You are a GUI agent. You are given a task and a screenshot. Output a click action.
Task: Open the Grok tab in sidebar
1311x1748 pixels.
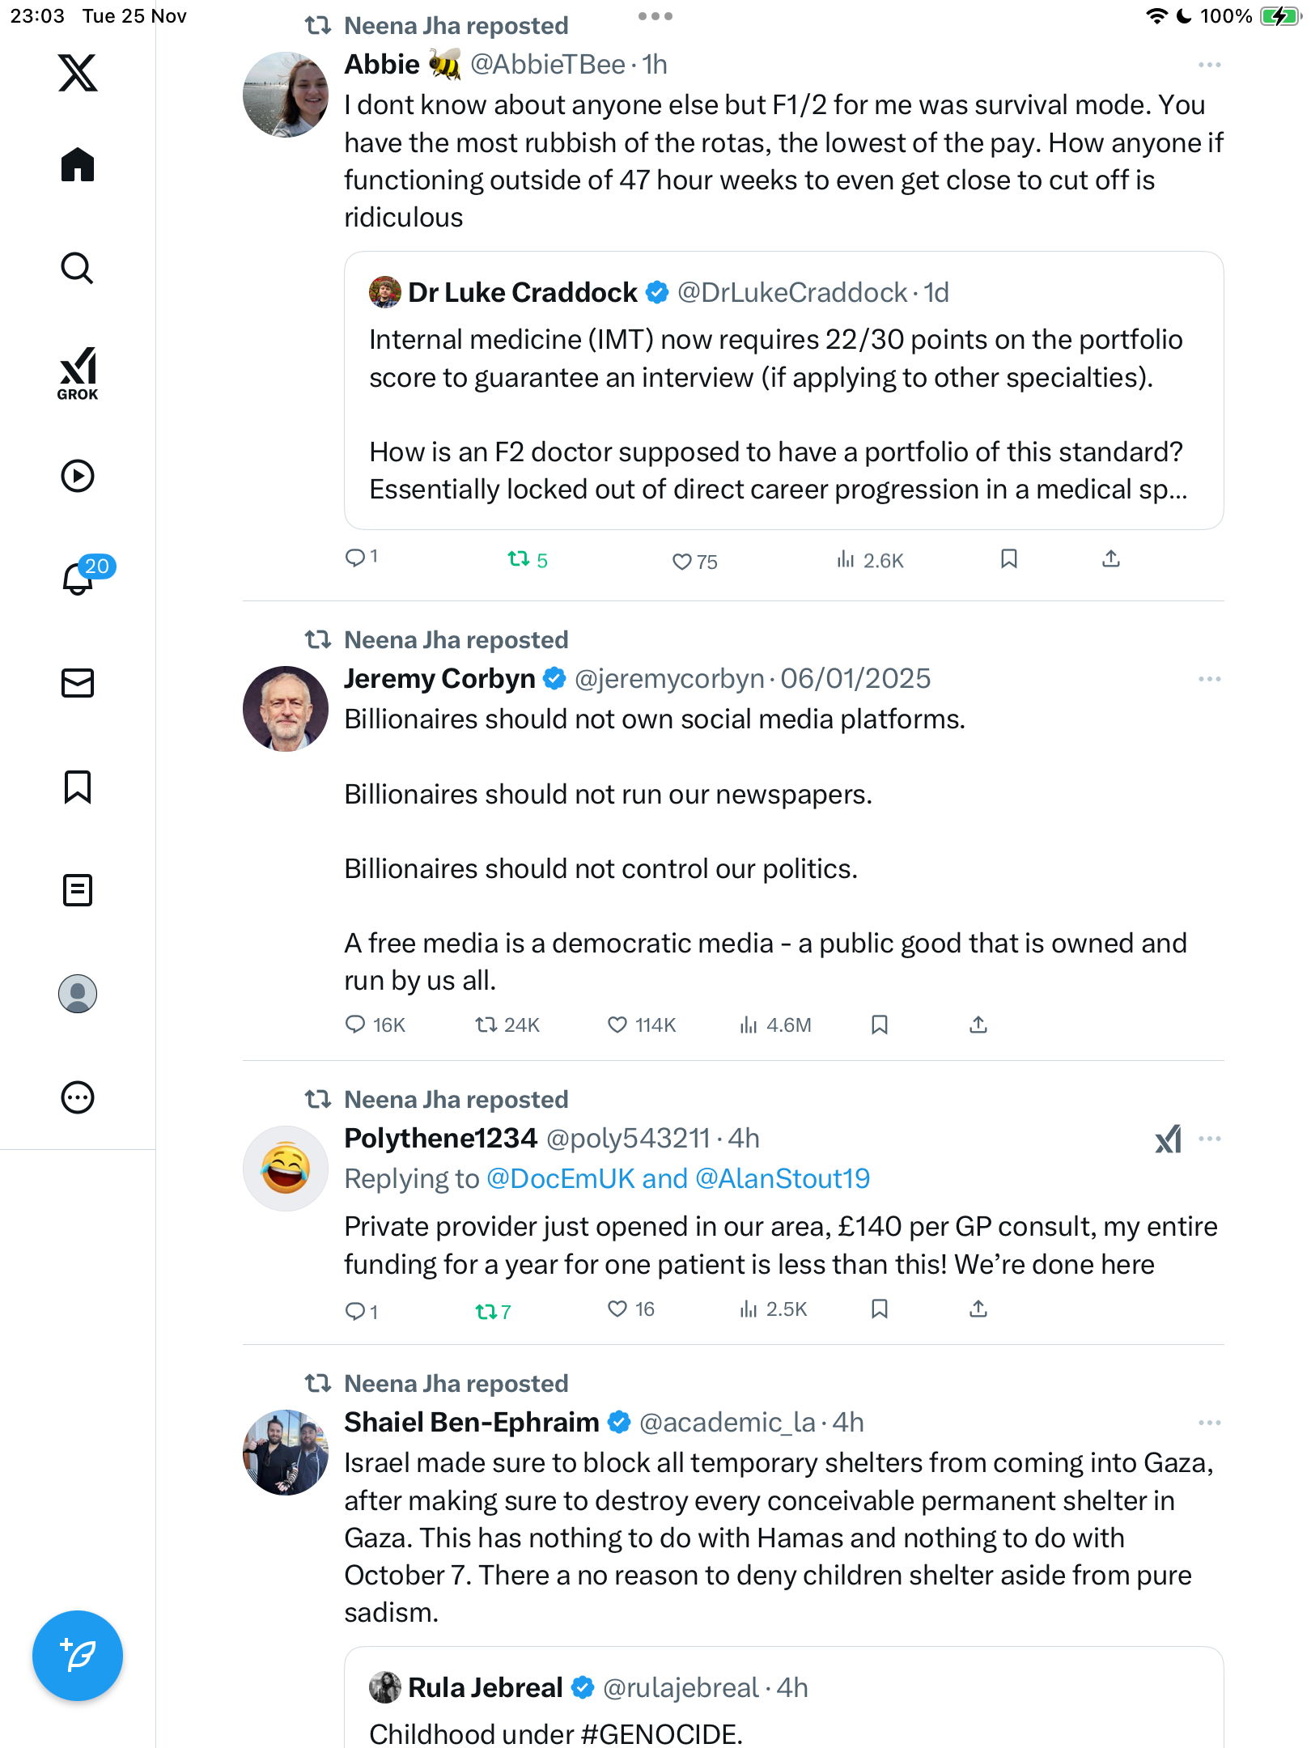pyautogui.click(x=78, y=372)
